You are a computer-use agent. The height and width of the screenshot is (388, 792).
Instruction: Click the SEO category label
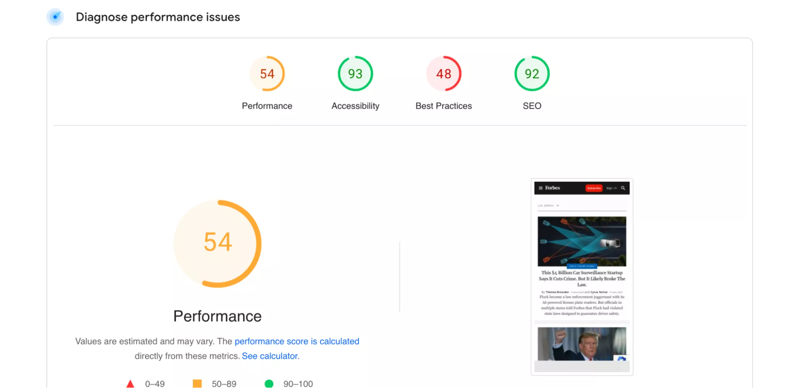[x=532, y=106]
